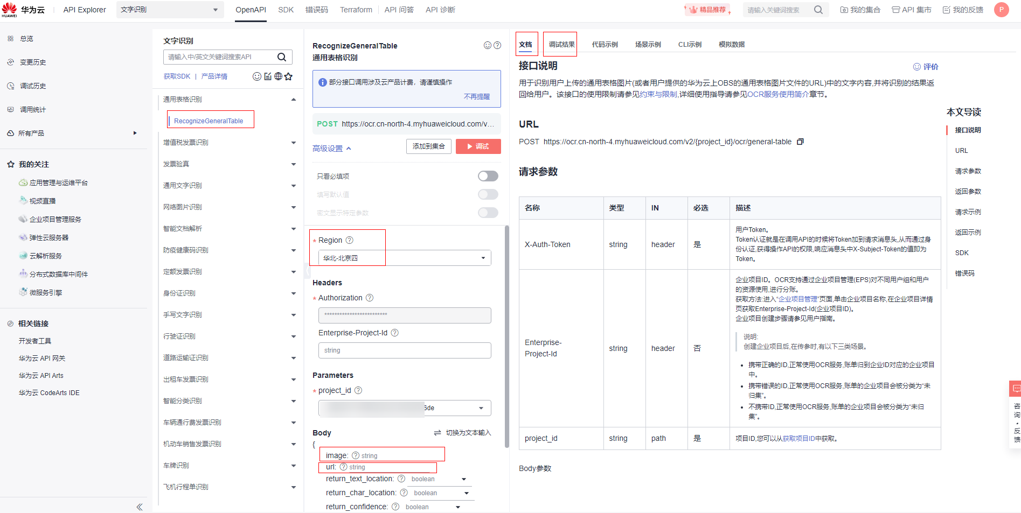
Task: Open Region 华北-北京四 dropdown
Action: (x=405, y=258)
